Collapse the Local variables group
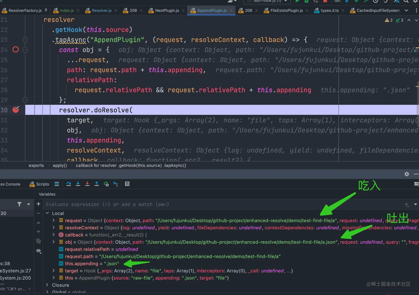Viewport: 419px width, 295px height. click(47, 213)
